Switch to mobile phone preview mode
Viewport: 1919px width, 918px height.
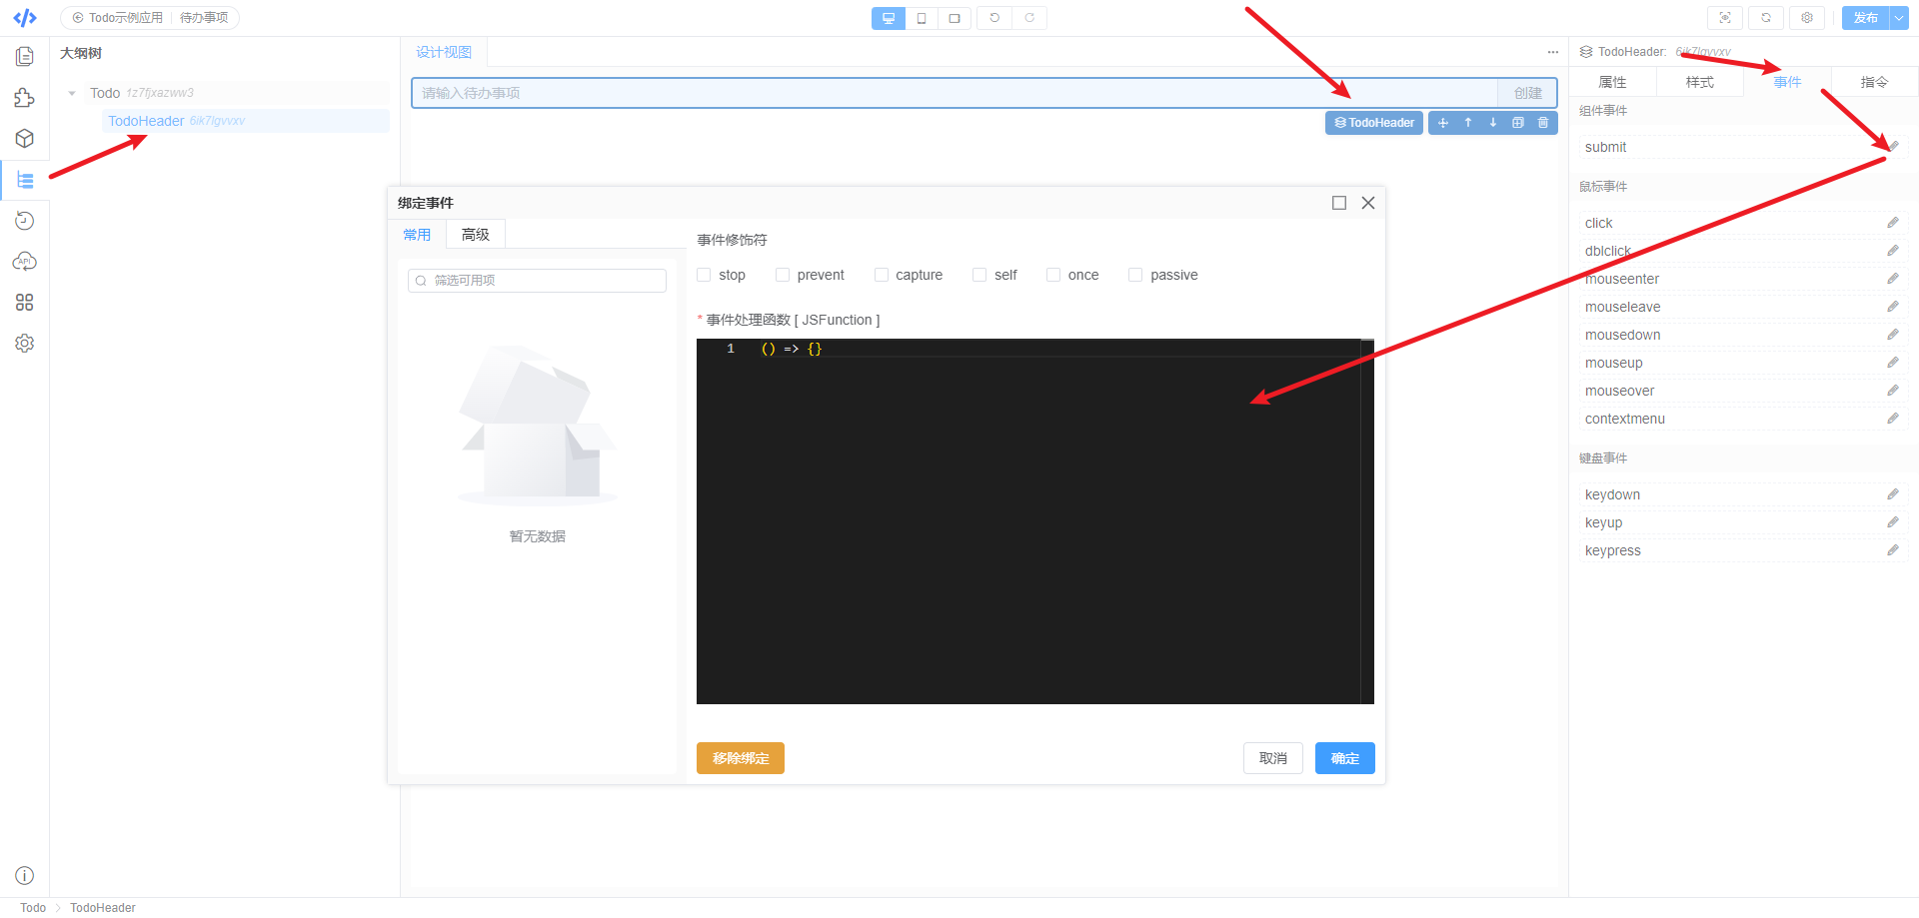coord(922,18)
